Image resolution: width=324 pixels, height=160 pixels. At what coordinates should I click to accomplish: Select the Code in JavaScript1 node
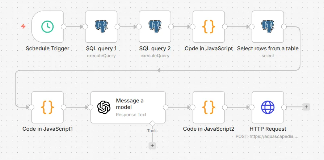[x=47, y=107]
